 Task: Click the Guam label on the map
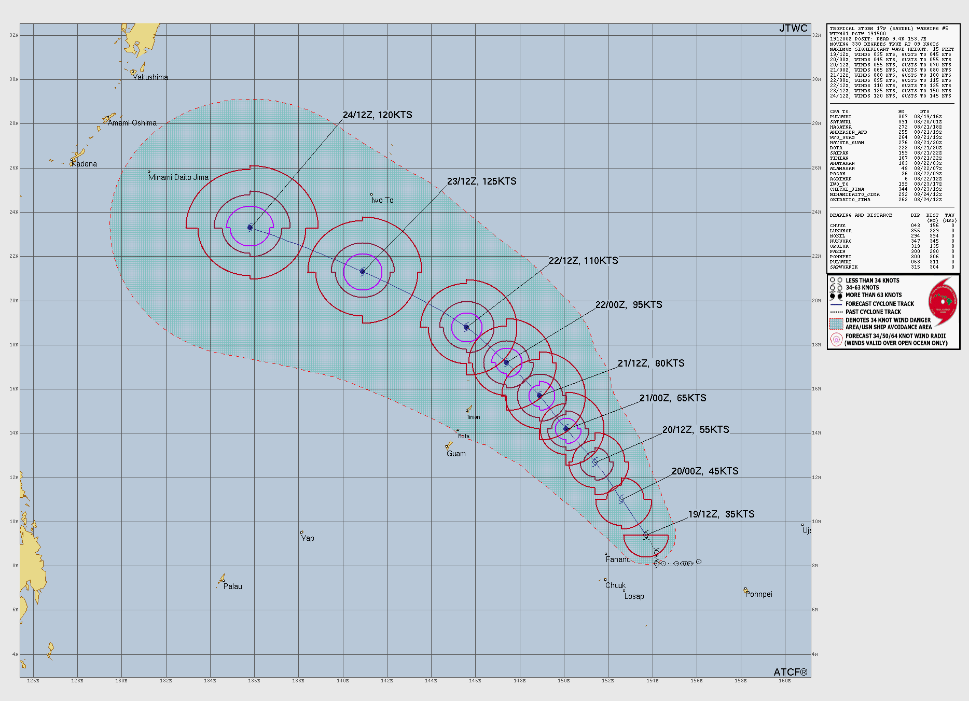click(x=456, y=454)
